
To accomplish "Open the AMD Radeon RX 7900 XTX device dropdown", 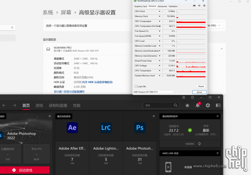I will coord(154,92).
